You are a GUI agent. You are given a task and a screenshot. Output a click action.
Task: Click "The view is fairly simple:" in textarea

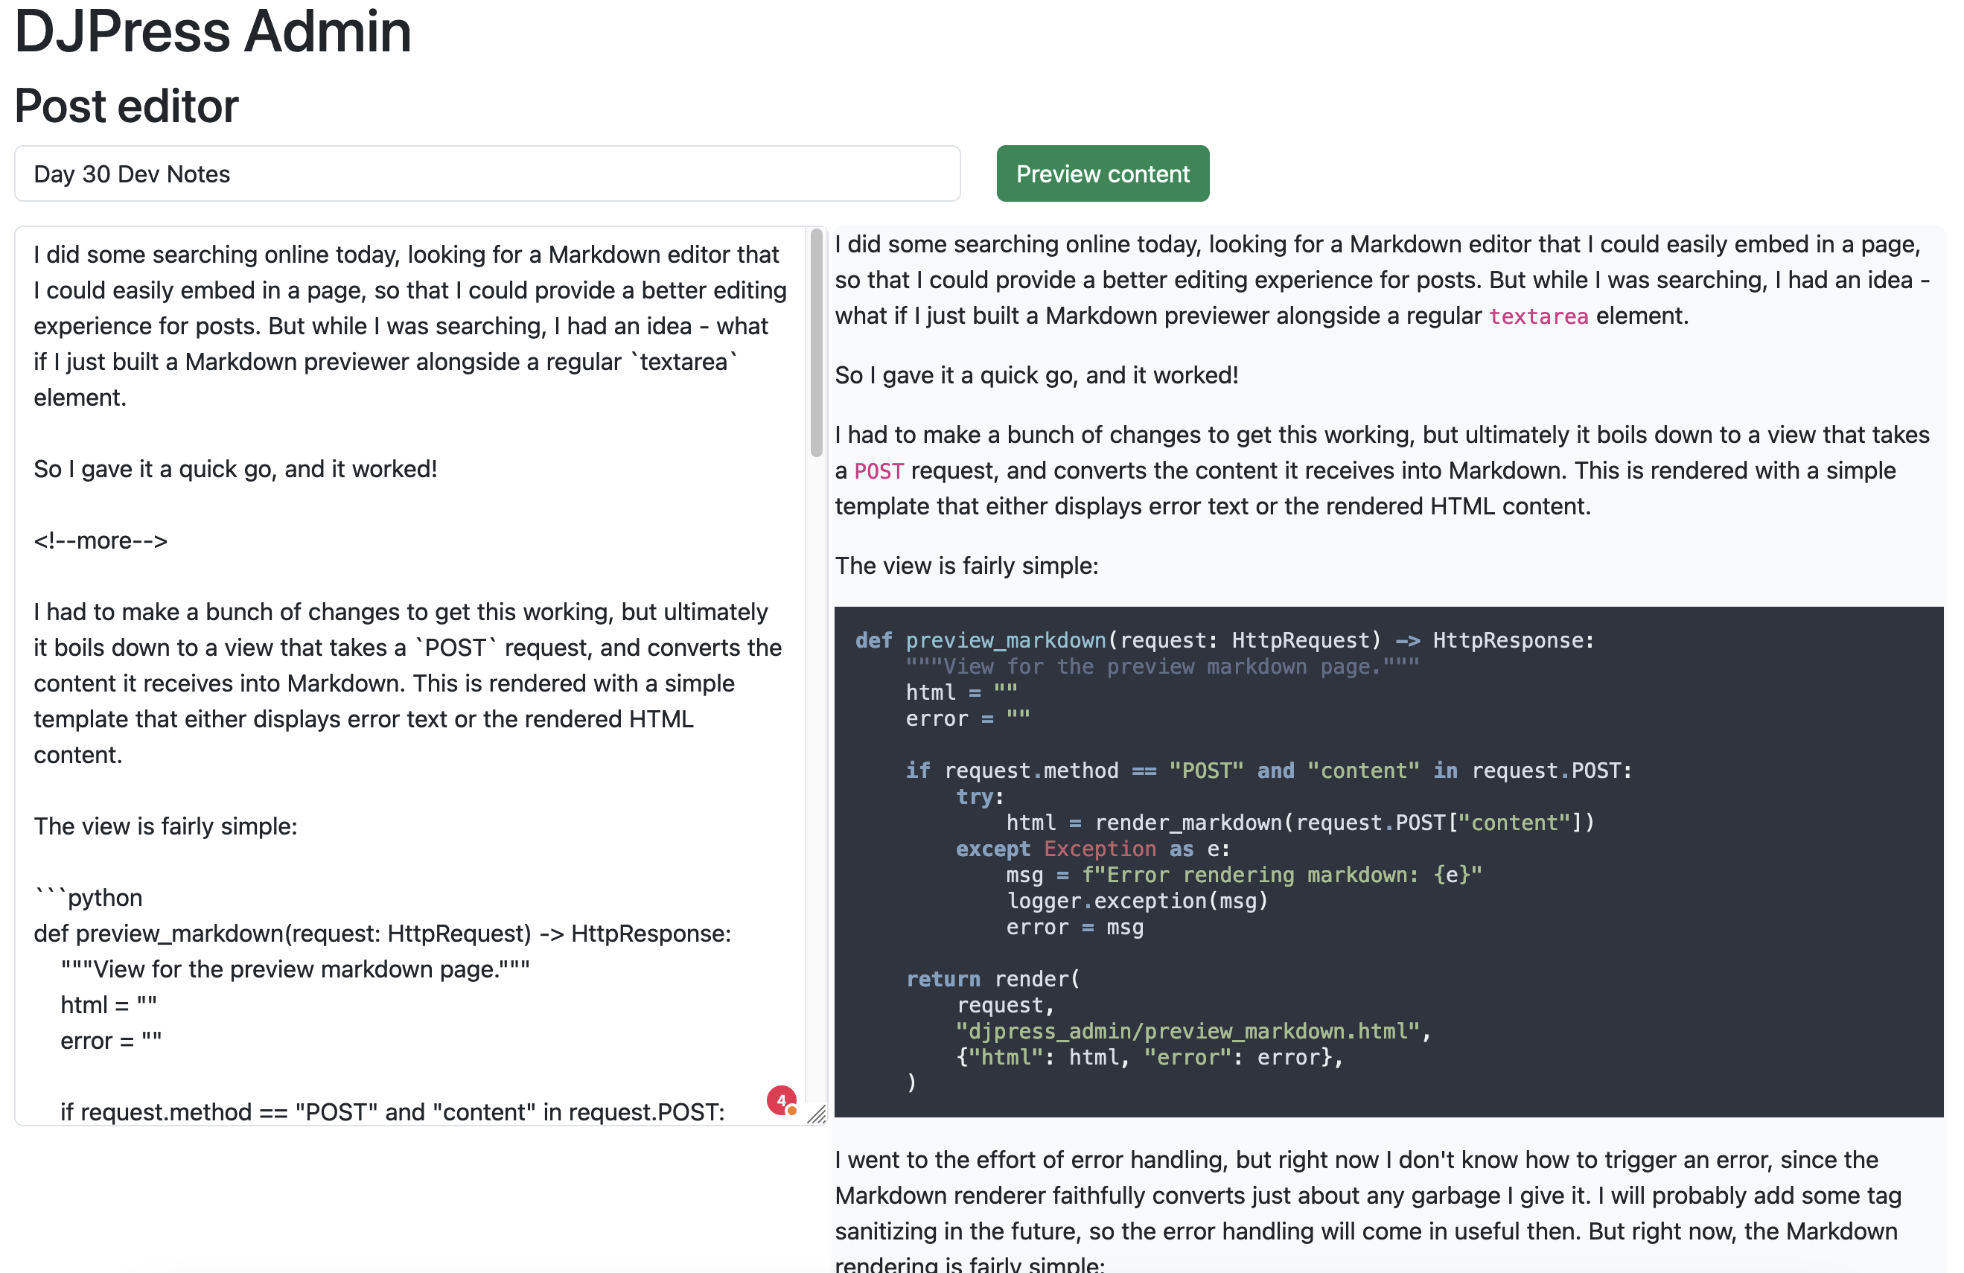[166, 826]
